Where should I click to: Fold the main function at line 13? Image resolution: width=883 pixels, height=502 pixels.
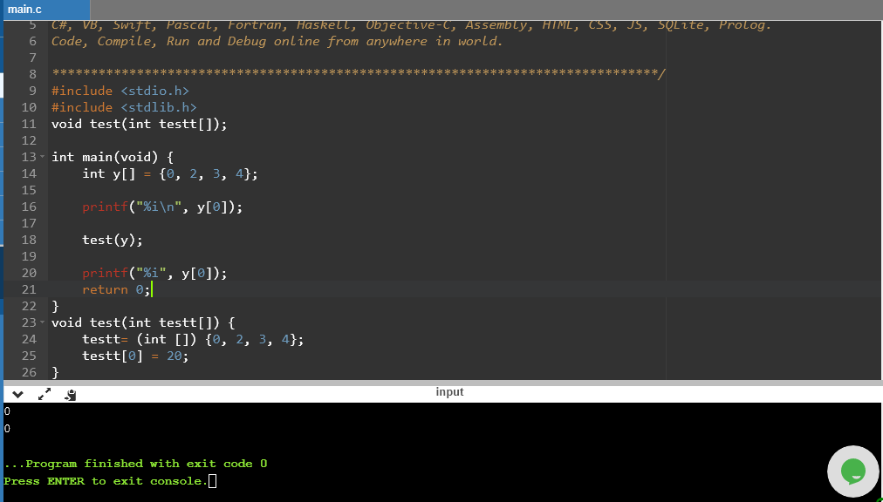42,157
